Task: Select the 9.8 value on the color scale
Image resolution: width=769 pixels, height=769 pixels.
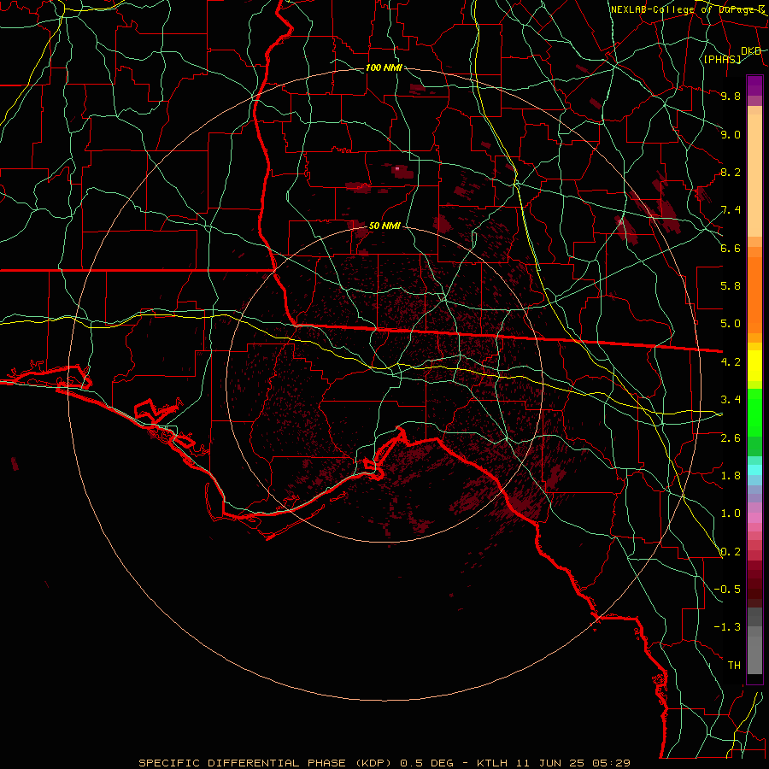Action: (731, 96)
